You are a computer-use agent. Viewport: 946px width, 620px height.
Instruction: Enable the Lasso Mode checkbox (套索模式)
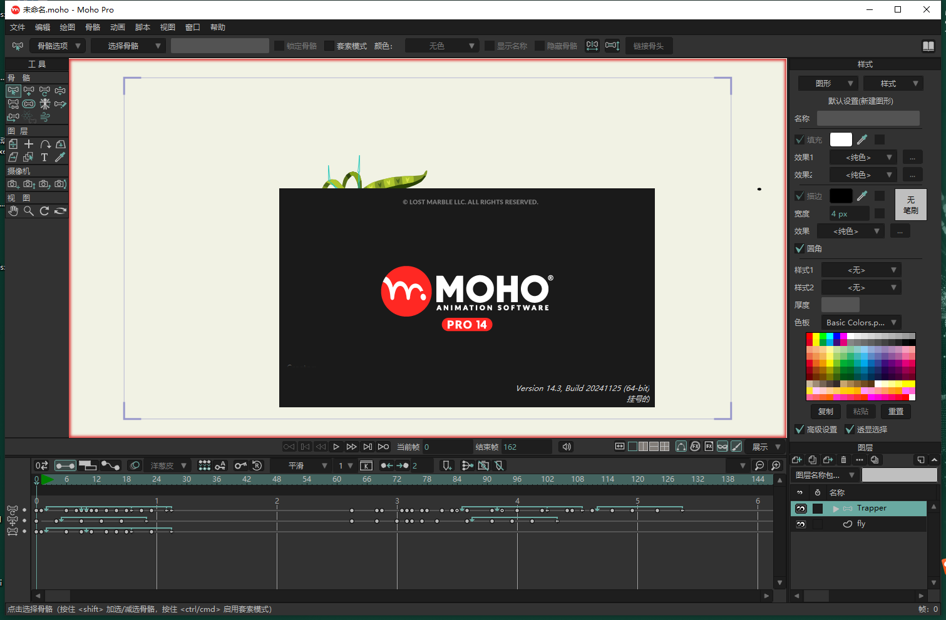coord(329,46)
